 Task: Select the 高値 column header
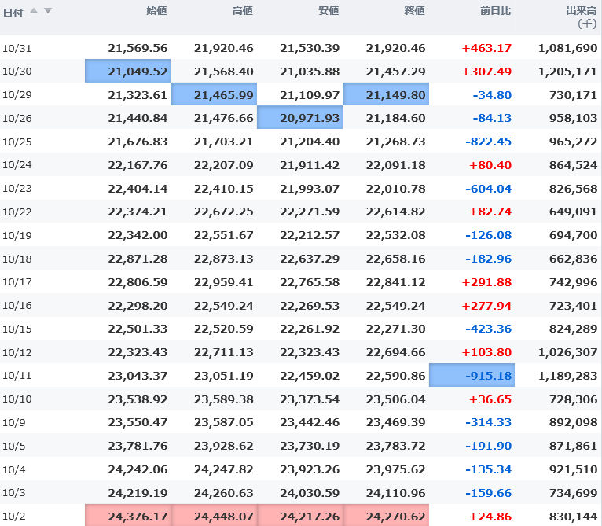243,11
